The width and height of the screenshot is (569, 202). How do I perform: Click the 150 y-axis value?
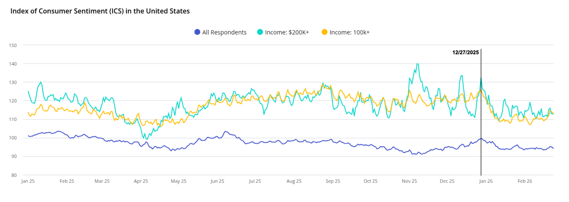[13, 45]
